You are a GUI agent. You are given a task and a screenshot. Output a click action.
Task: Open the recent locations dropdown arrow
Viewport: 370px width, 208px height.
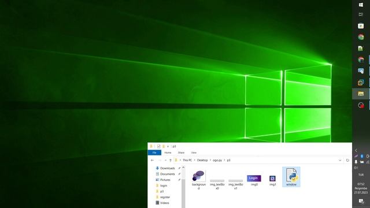pos(165,161)
